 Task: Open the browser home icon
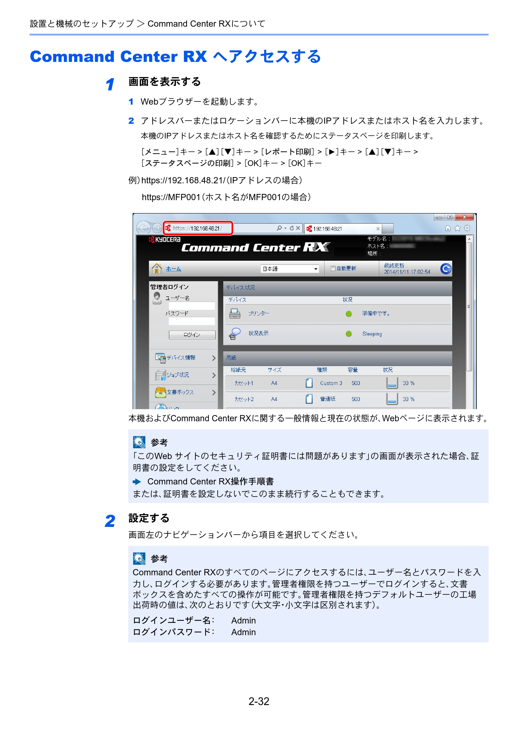(448, 228)
